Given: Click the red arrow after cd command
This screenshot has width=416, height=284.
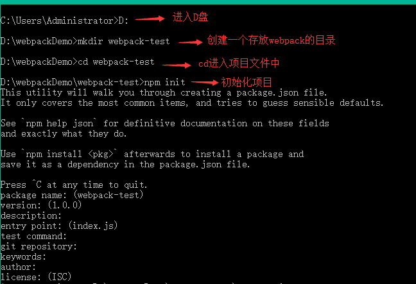Looking at the screenshot, I should click(x=177, y=65).
